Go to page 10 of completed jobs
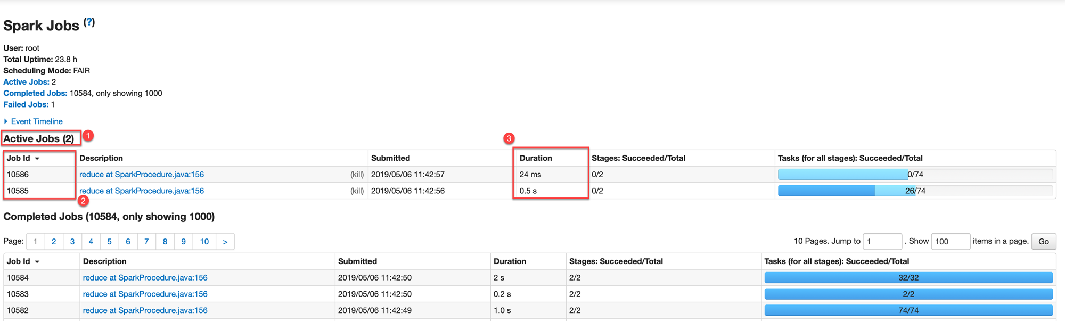This screenshot has height=321, width=1065. point(204,242)
